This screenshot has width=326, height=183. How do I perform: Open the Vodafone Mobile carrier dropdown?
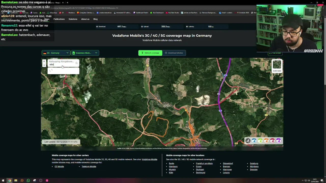[x=85, y=53]
